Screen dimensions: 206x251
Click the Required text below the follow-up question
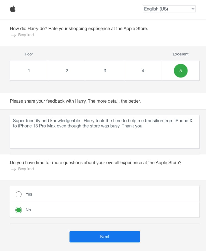point(26,169)
